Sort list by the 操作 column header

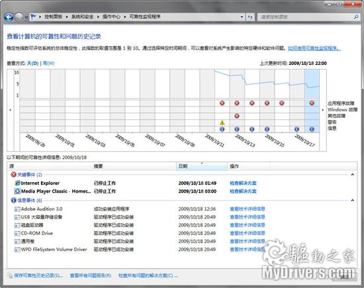coord(249,166)
